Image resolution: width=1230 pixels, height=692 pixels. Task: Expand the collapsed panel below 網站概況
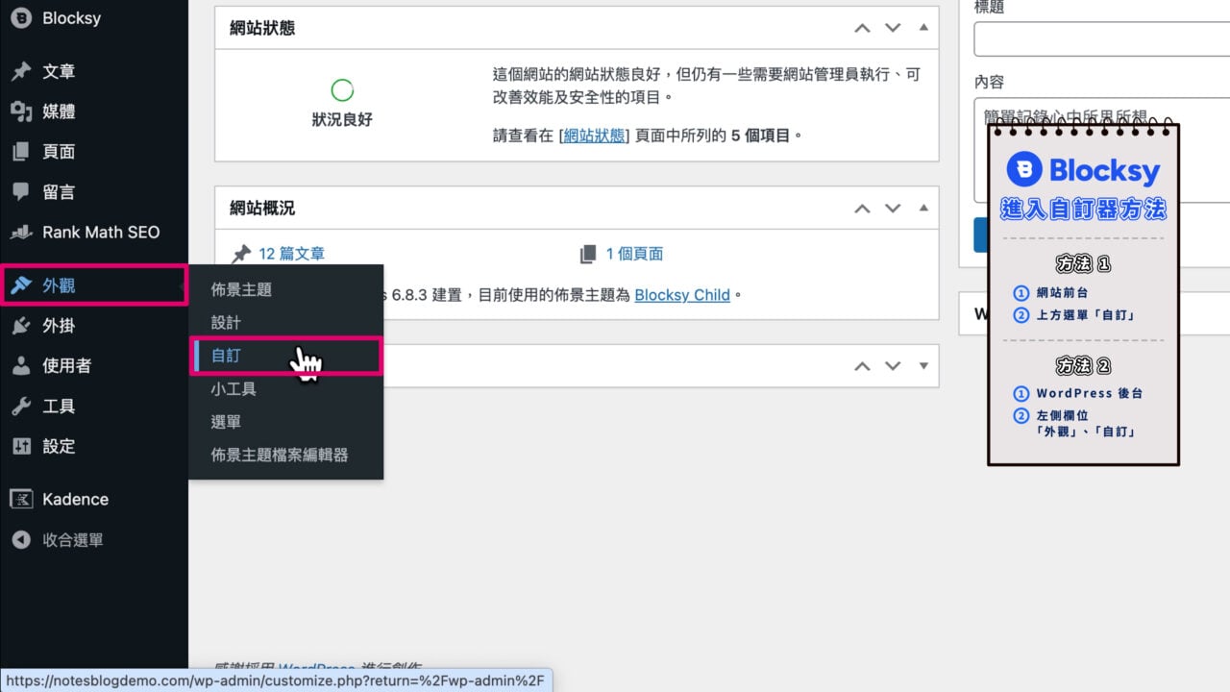[x=923, y=365]
